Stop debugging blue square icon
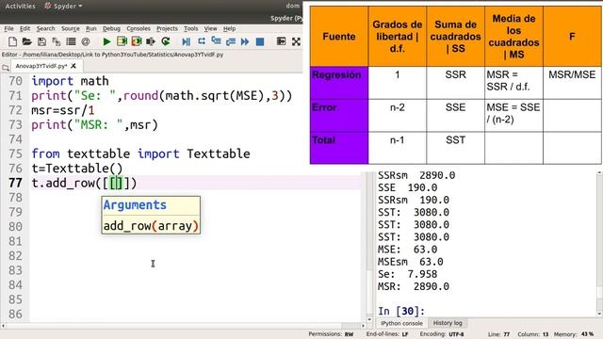Viewport: 603px width, 339px height. pyautogui.click(x=260, y=41)
